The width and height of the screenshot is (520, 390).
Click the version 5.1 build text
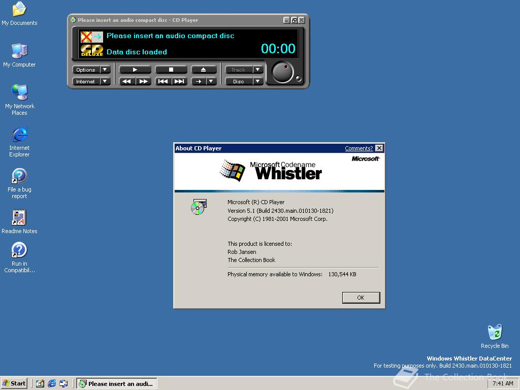tap(280, 211)
